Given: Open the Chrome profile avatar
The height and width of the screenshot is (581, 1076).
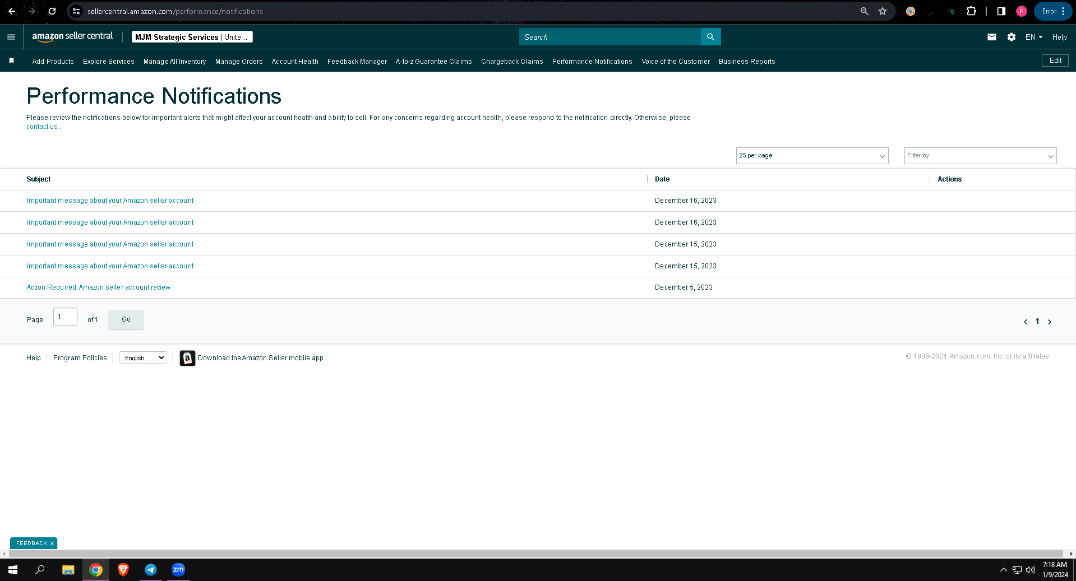Looking at the screenshot, I should 1022,11.
